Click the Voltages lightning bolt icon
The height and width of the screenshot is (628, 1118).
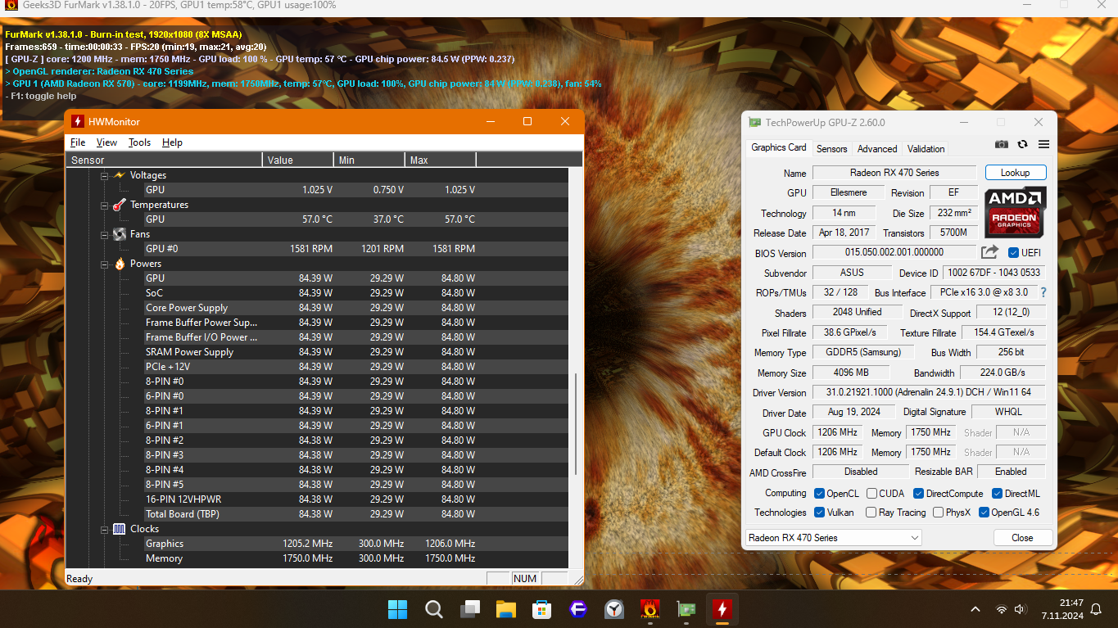tap(120, 175)
